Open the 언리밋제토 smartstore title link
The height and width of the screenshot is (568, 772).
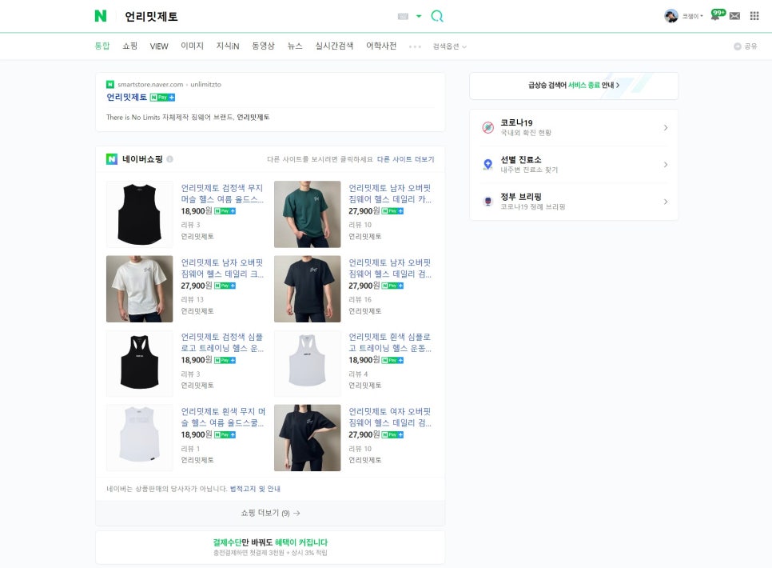coord(126,97)
